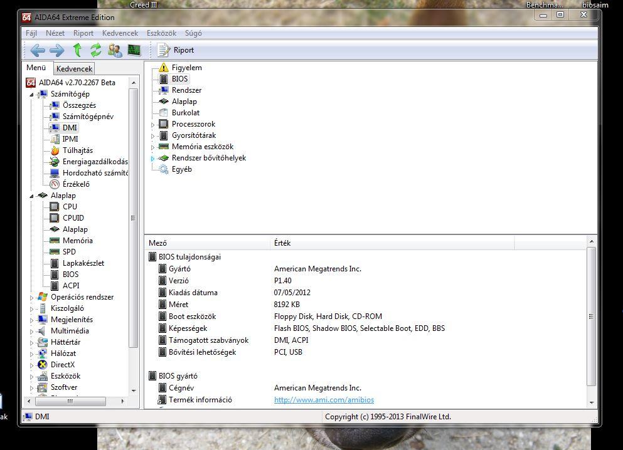This screenshot has height=450, width=623.
Task: Select Alaplap sub-item under CPUID
Action: pos(75,229)
